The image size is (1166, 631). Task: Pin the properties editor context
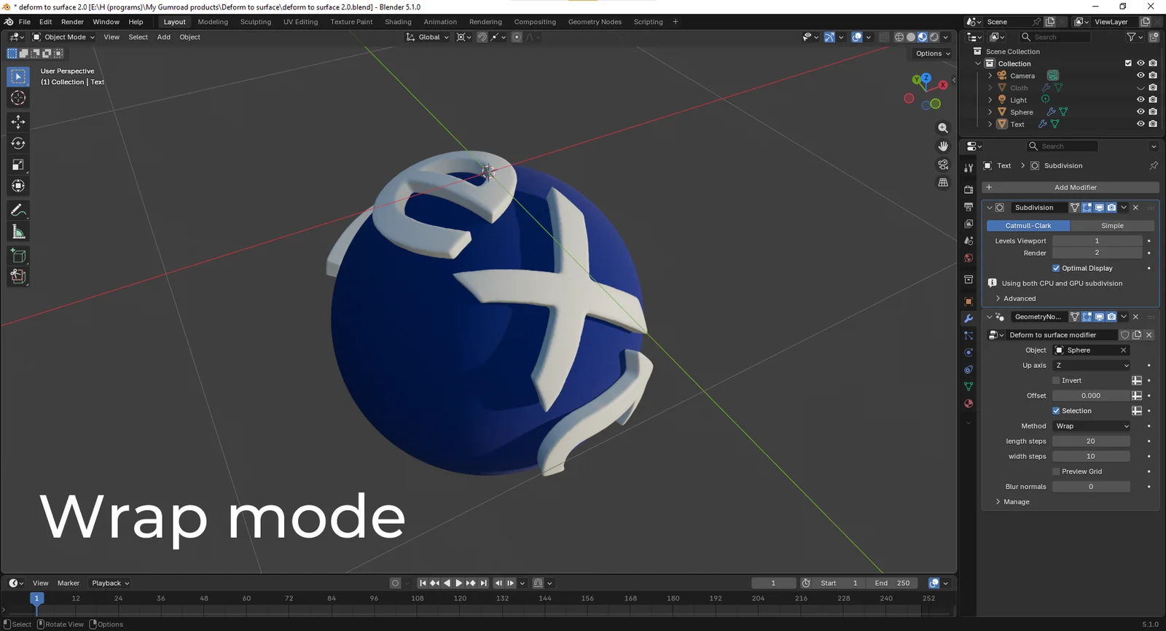[x=1154, y=166]
